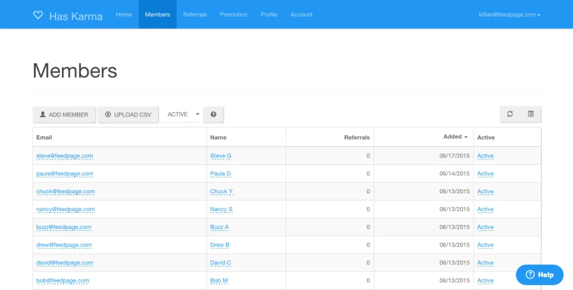The width and height of the screenshot is (573, 290).
Task: Click the Members page heading
Action: point(75,70)
